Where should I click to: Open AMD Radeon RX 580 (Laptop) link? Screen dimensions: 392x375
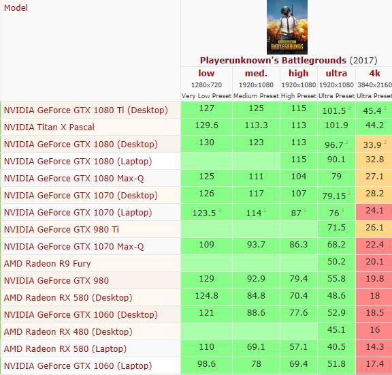coord(65,348)
